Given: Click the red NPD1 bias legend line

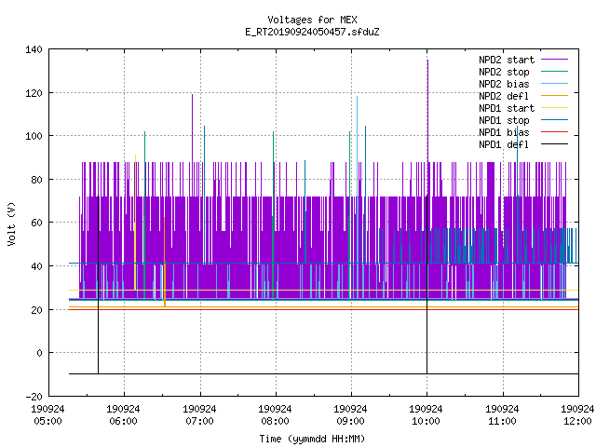Looking at the screenshot, I should [554, 132].
